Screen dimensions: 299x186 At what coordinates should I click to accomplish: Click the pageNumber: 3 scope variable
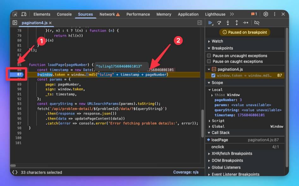click(x=228, y=100)
